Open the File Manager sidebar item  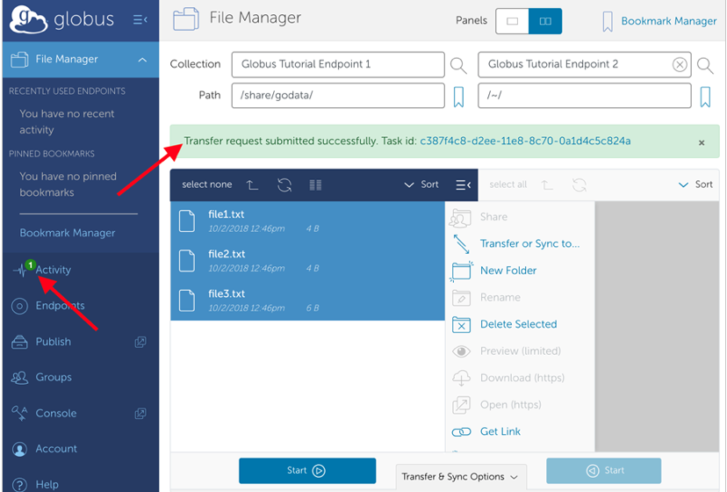[x=81, y=59]
